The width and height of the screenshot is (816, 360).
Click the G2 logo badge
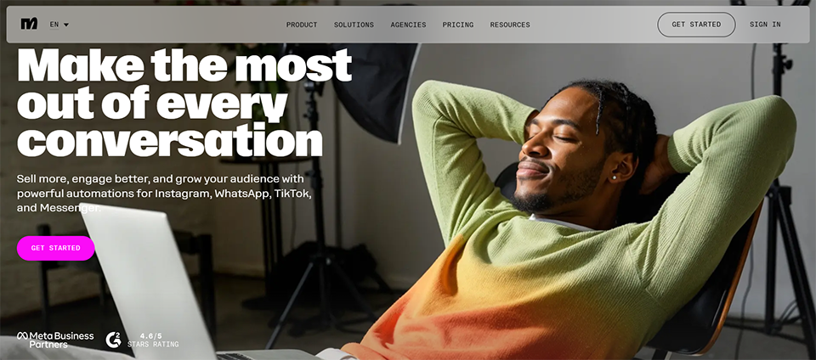tap(113, 340)
